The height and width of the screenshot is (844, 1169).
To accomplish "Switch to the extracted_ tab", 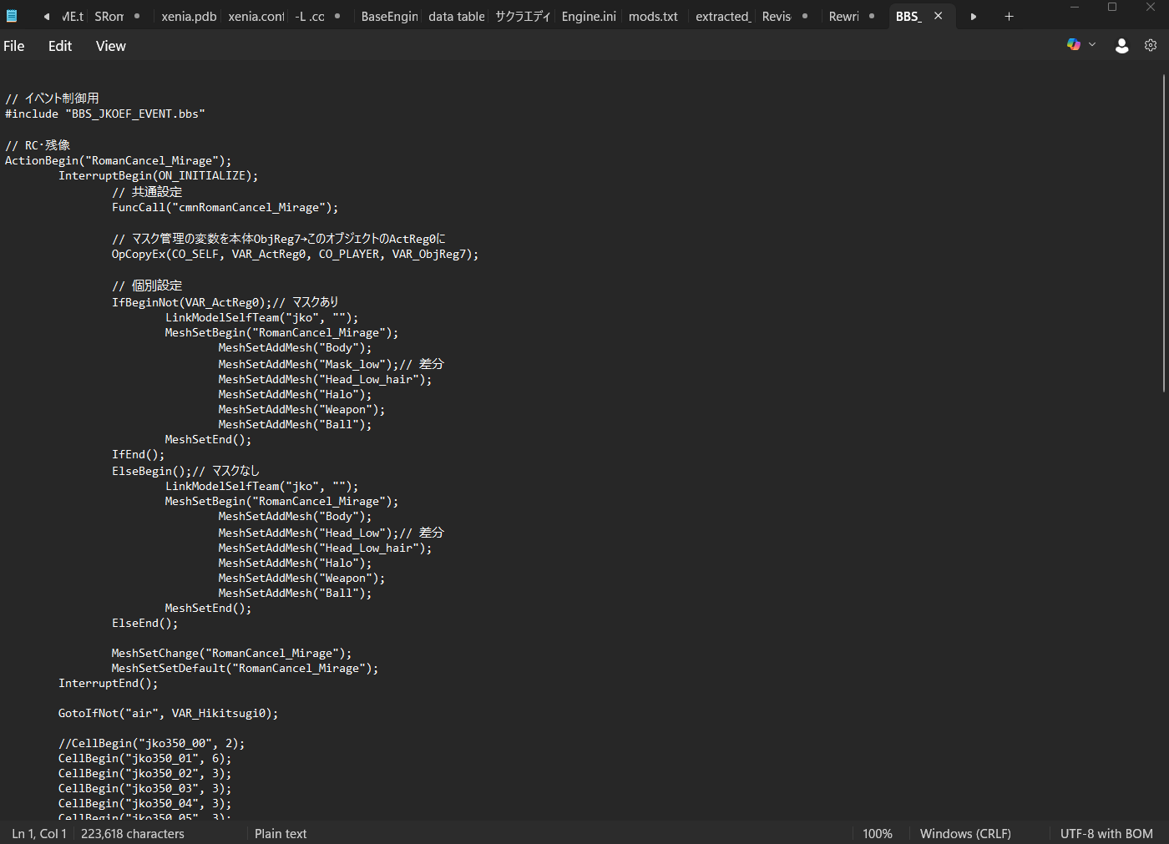I will pyautogui.click(x=724, y=17).
